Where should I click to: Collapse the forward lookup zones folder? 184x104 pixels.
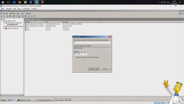click(4, 23)
